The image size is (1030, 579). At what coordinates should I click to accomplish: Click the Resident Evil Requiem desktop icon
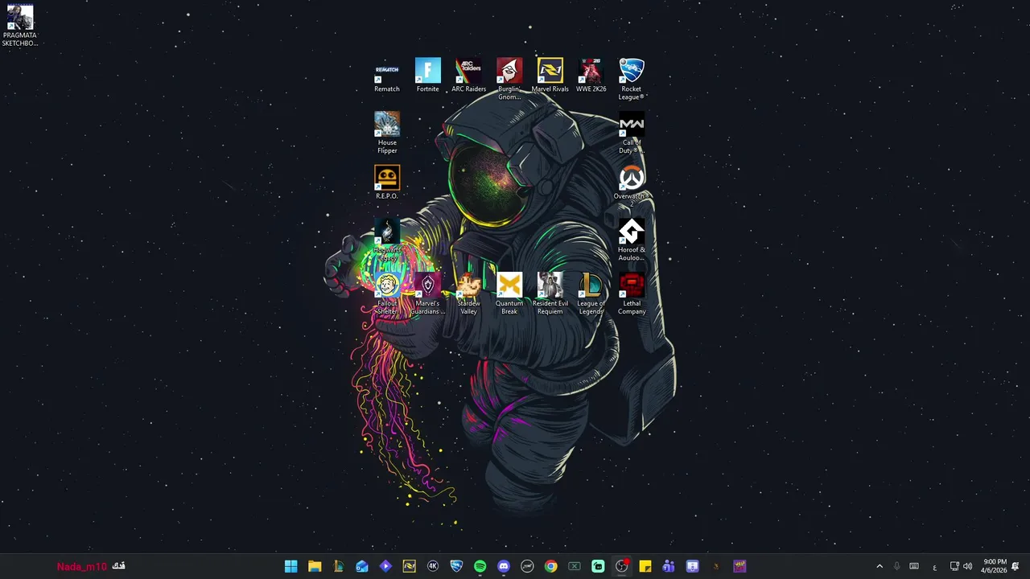pos(550,294)
